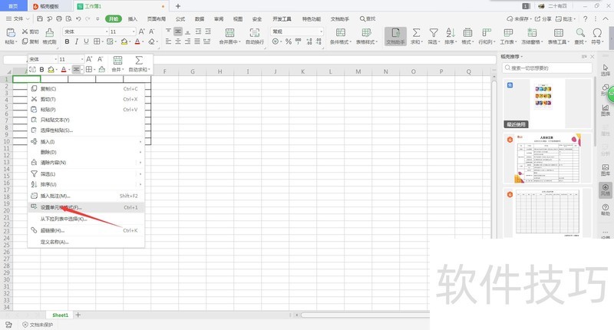This screenshot has height=330, width=614.
Task: Click the Comment (批注) button at top right
Action: pyautogui.click(x=566, y=18)
